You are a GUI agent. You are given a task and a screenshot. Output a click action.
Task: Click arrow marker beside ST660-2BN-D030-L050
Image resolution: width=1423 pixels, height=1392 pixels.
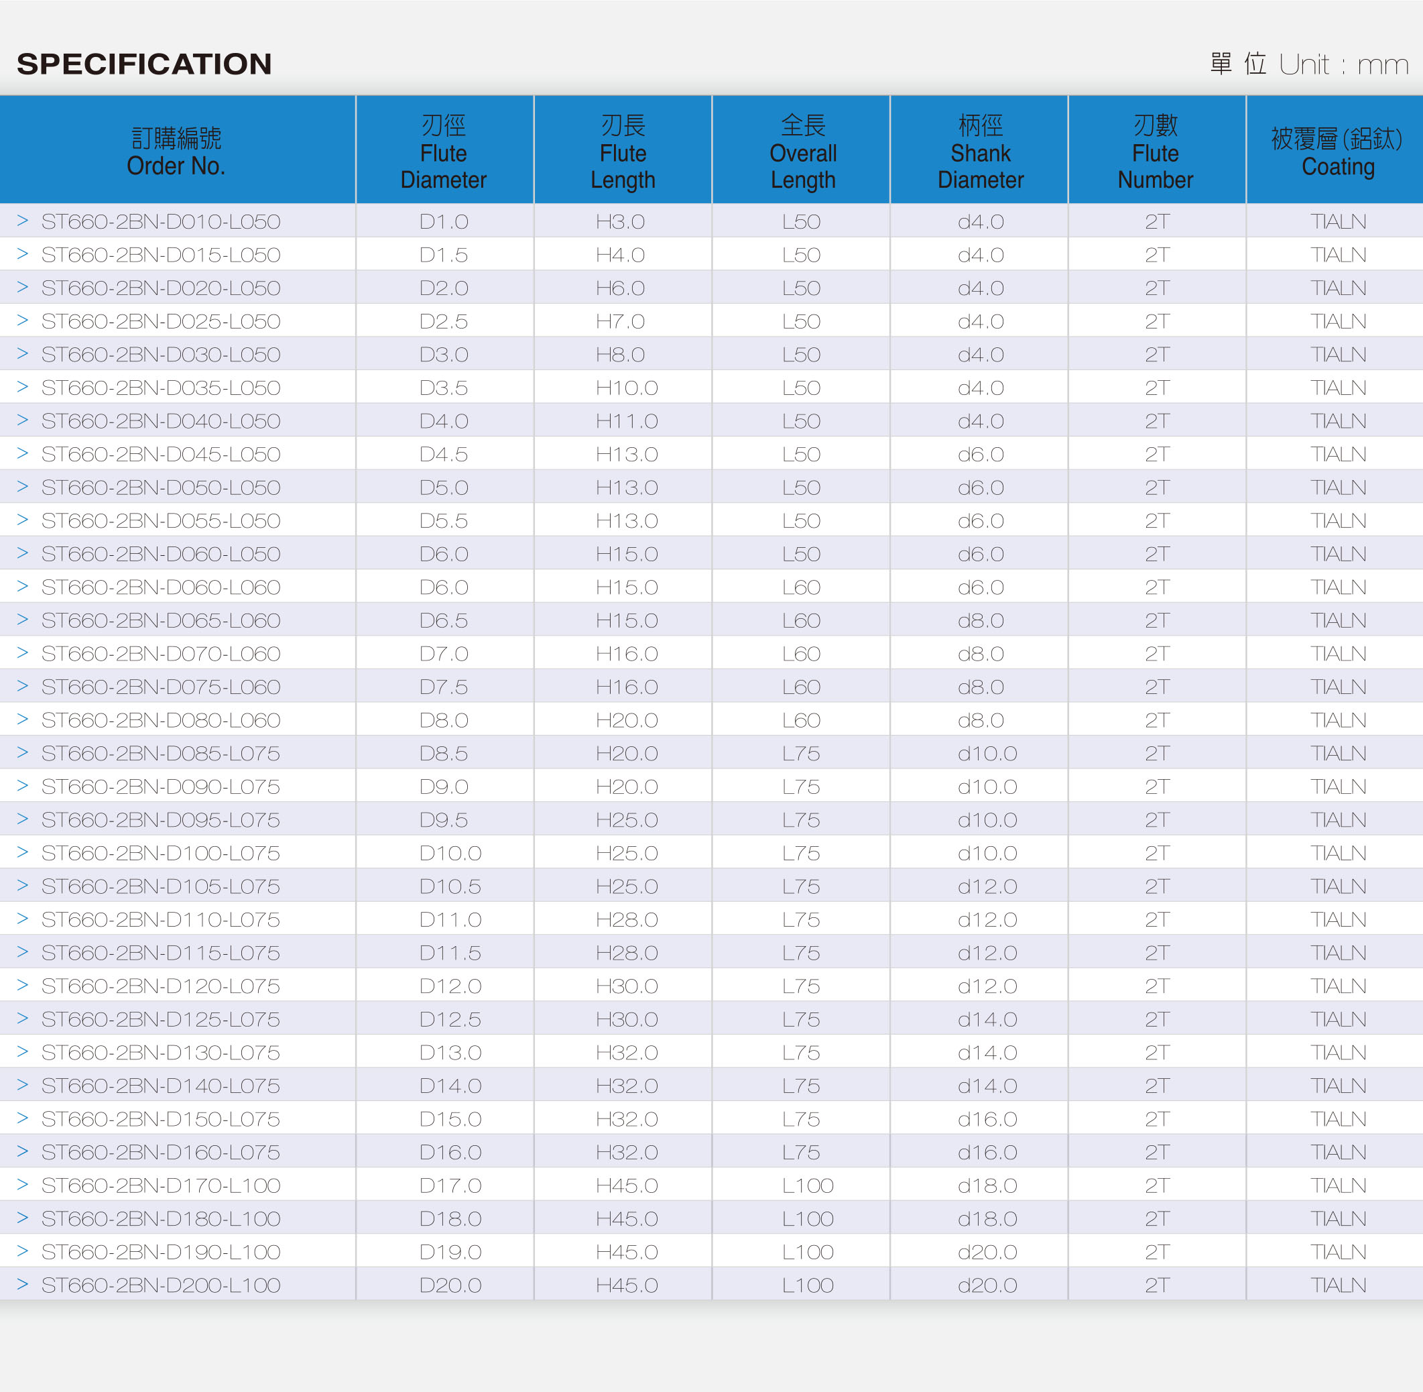click(x=23, y=353)
